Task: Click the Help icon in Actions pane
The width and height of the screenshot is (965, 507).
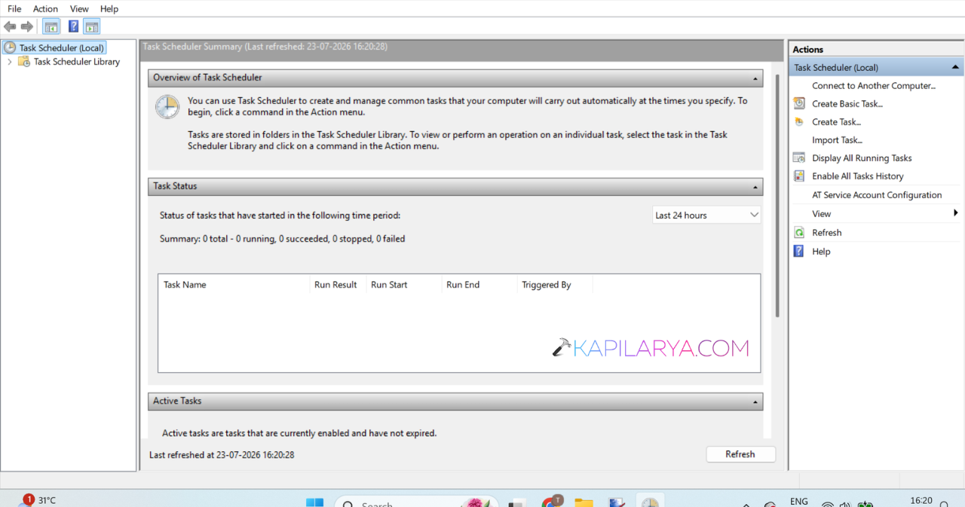Action: pyautogui.click(x=799, y=252)
